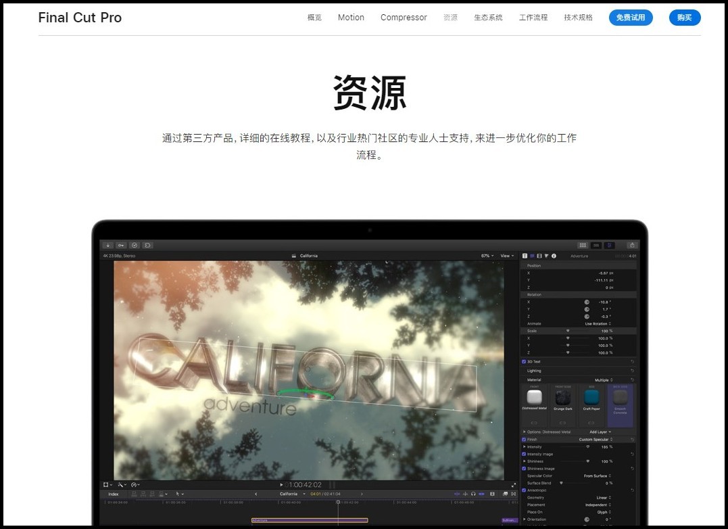Click the Share icon above the inspector
The height and width of the screenshot is (529, 728).
point(632,245)
